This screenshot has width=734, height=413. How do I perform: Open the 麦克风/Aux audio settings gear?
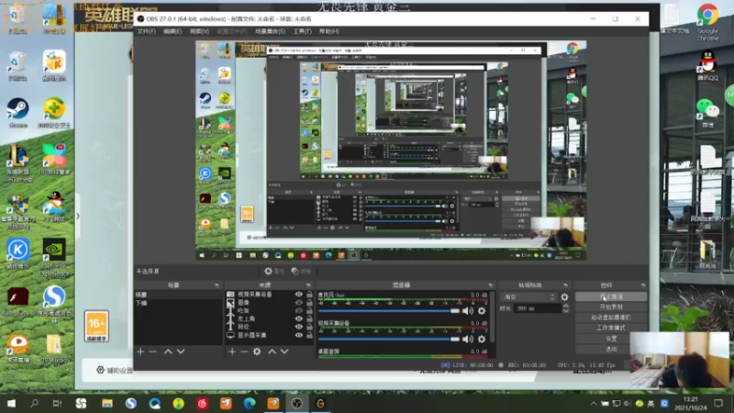pyautogui.click(x=482, y=311)
